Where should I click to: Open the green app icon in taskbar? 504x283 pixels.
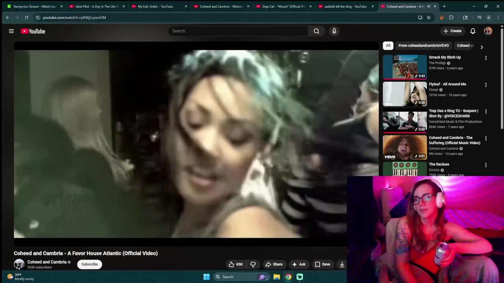300,277
